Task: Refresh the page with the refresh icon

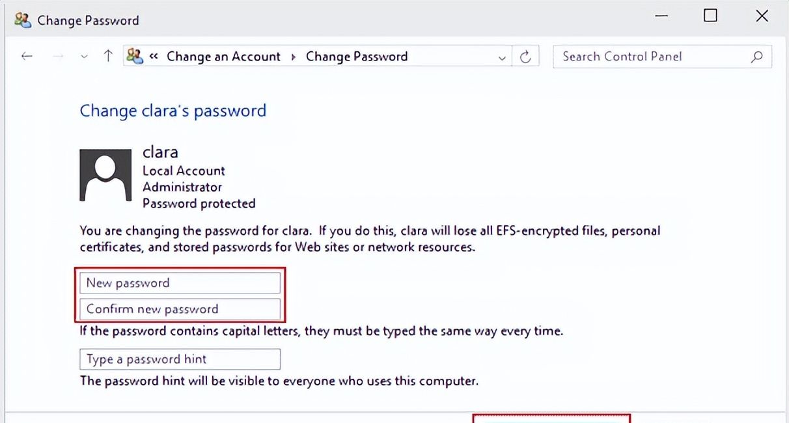Action: click(x=526, y=56)
